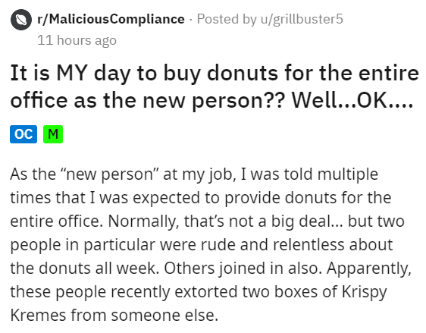The width and height of the screenshot is (426, 333).
Task: Click the subreddit avatar icon
Action: (21, 20)
